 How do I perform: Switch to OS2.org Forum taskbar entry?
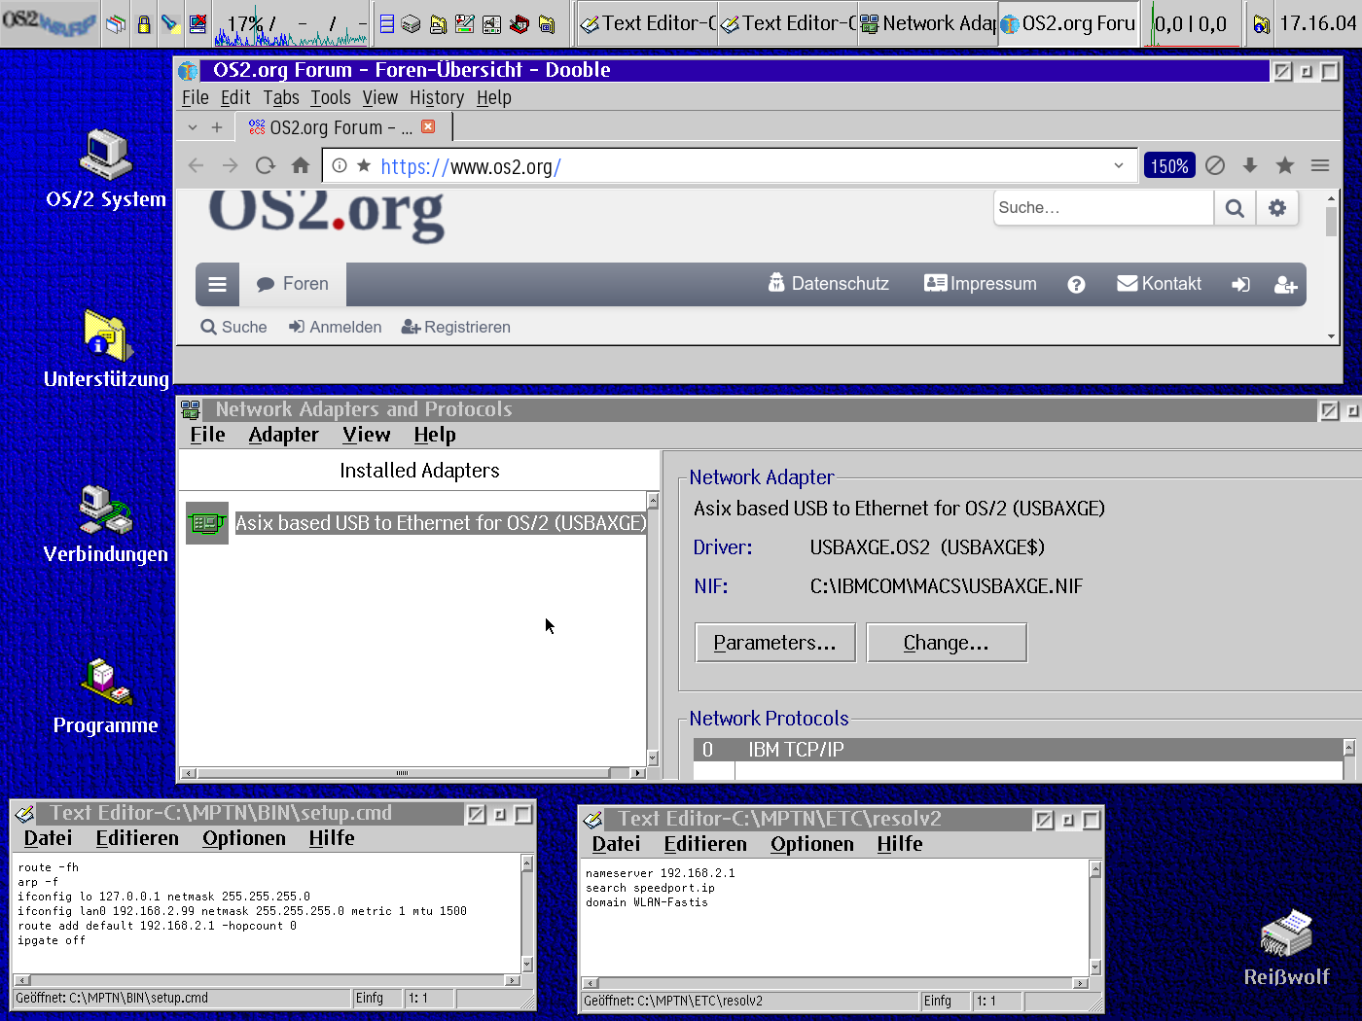point(1067,23)
